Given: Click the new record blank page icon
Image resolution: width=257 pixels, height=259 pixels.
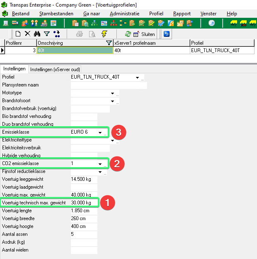Looking at the screenshot, I should [18, 34].
